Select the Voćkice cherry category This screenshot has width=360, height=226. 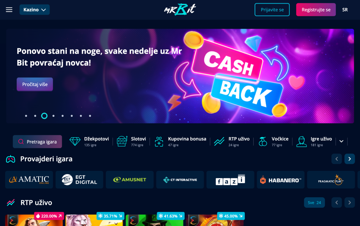click(274, 141)
